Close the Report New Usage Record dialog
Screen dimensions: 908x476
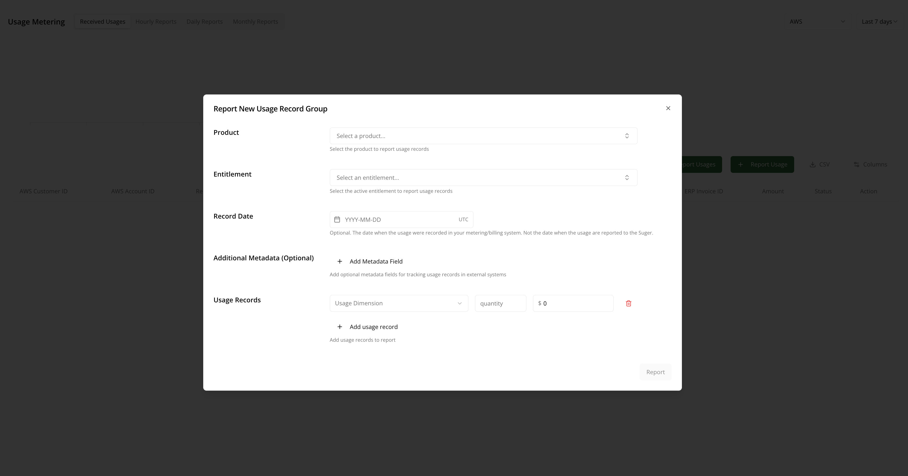click(x=668, y=108)
